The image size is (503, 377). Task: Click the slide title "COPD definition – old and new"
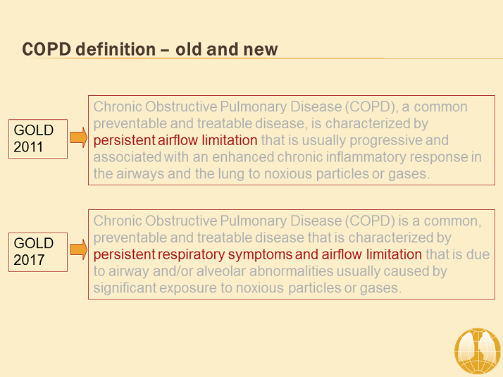point(150,49)
